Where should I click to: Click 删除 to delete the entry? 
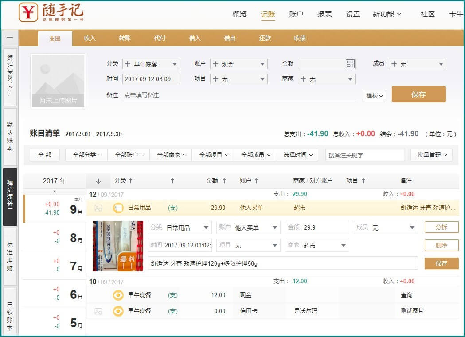point(441,245)
